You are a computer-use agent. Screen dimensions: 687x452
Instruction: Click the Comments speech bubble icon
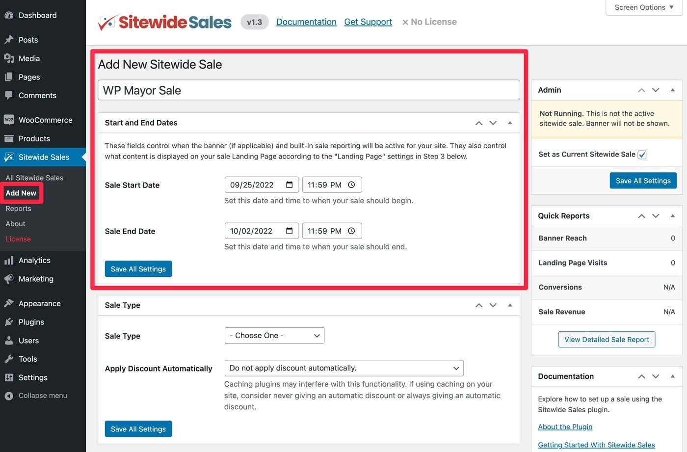point(10,95)
